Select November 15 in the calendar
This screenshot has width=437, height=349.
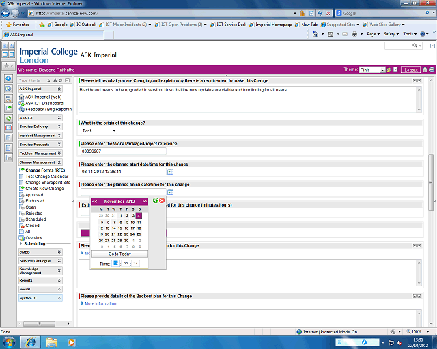point(120,228)
